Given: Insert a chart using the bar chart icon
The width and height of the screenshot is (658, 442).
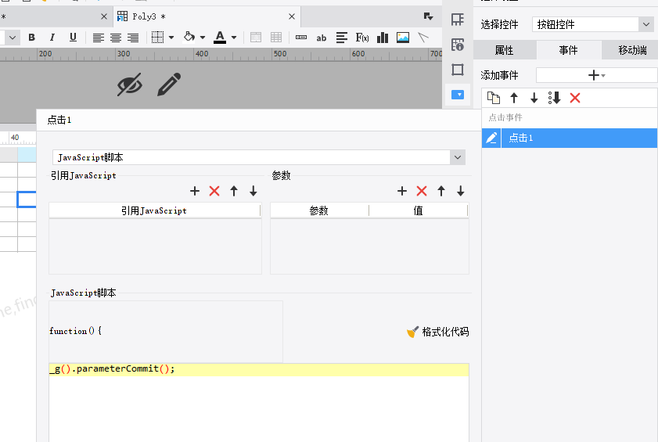Looking at the screenshot, I should click(x=383, y=38).
